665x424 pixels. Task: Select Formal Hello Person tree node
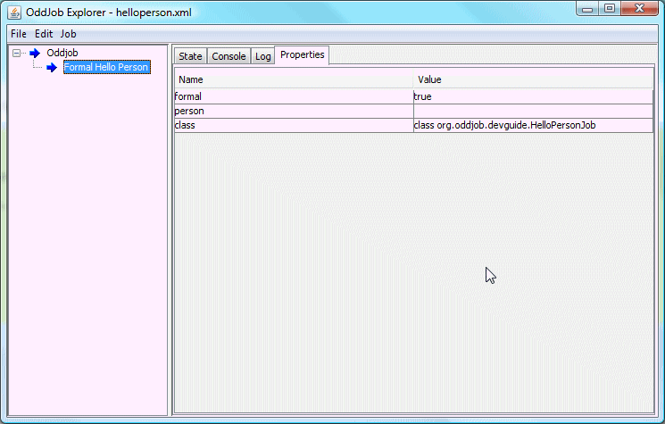pyautogui.click(x=105, y=68)
